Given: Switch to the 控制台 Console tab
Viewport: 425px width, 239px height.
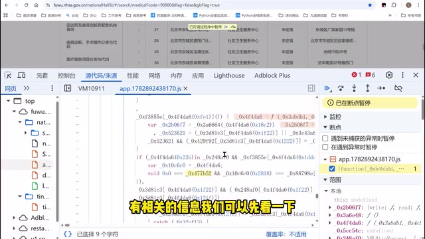Looking at the screenshot, I should tap(66, 76).
